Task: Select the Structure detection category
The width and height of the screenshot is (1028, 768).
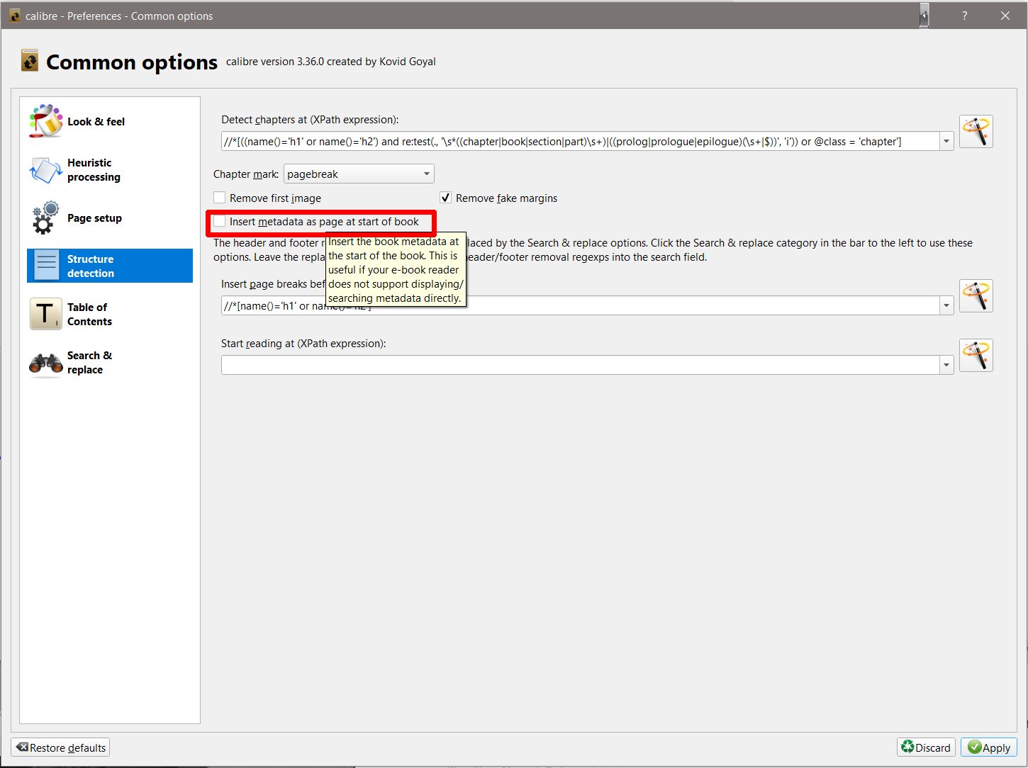Action: (110, 266)
